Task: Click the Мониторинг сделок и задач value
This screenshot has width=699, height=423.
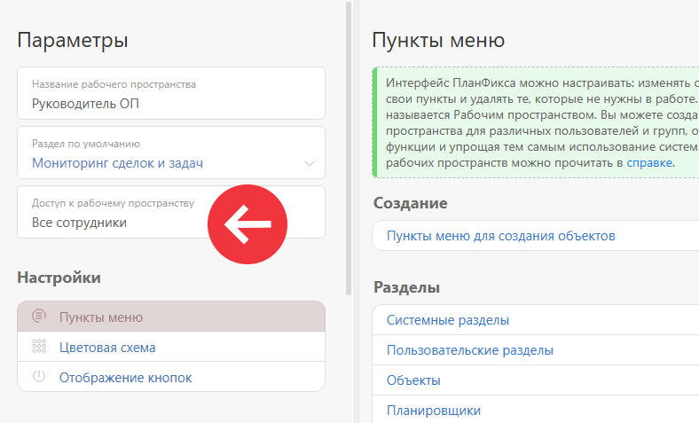Action: tap(117, 163)
